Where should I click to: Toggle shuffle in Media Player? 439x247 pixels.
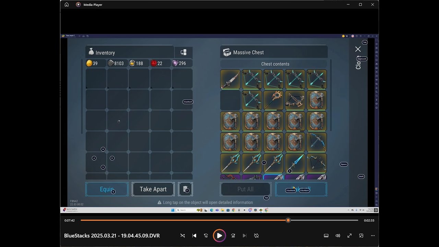[x=182, y=236]
